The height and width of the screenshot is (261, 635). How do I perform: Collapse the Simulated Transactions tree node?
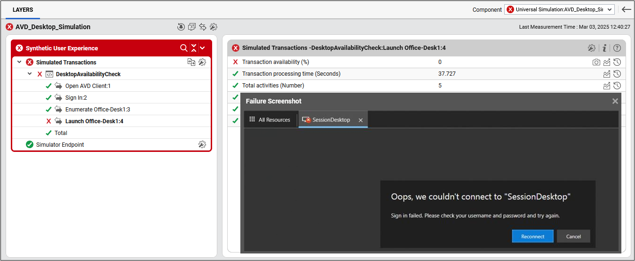click(19, 62)
